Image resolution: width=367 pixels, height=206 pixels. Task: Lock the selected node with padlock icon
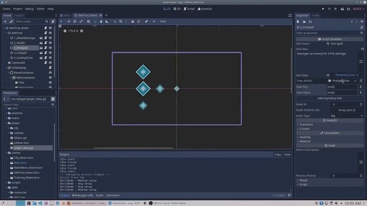(132, 22)
